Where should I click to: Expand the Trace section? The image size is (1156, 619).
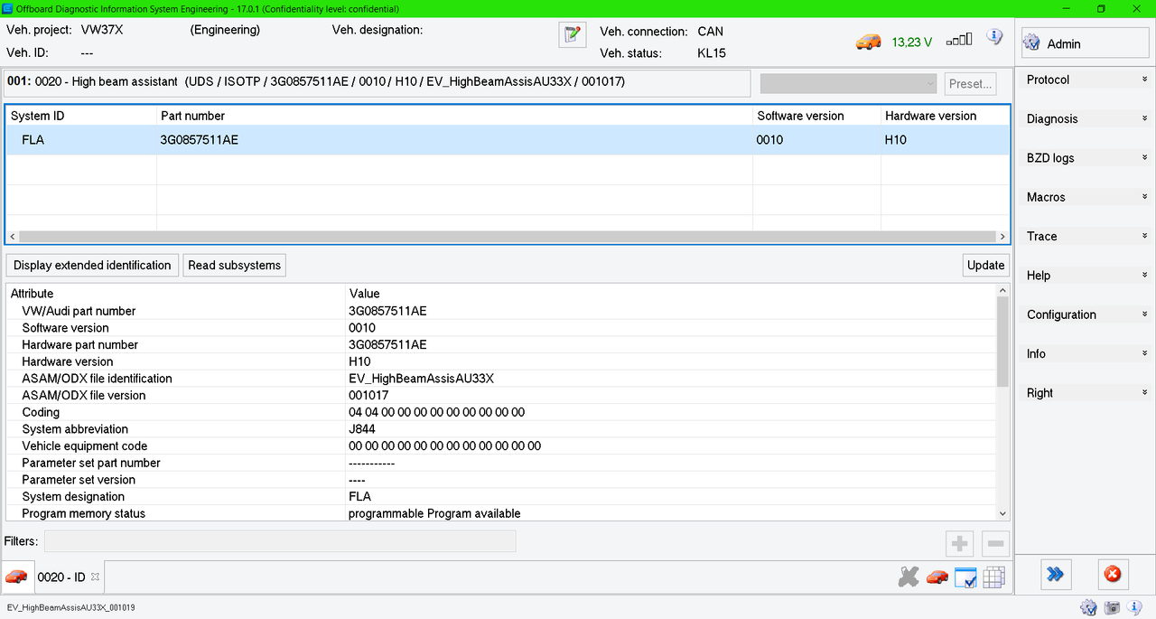point(1087,236)
